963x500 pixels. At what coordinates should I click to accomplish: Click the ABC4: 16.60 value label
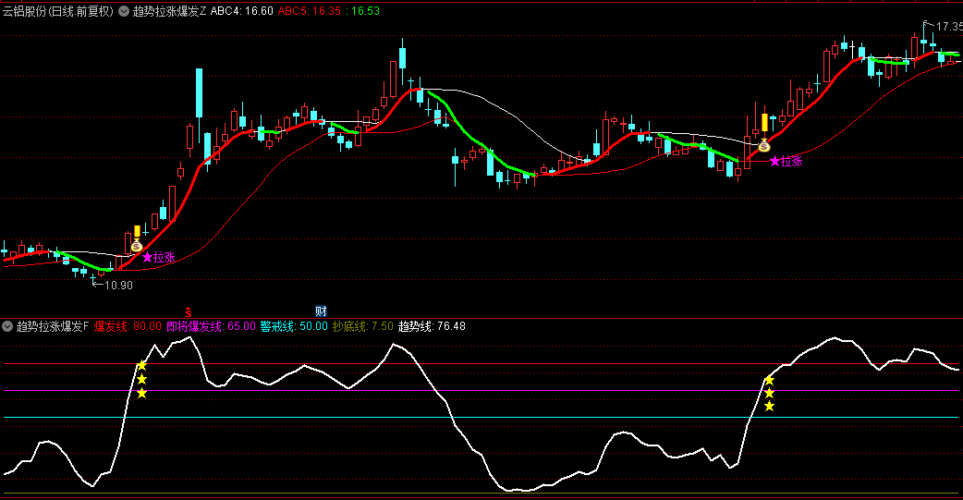click(242, 11)
